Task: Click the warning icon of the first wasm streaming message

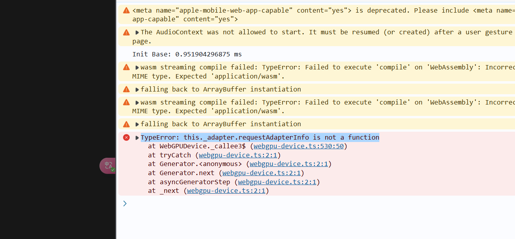Action: (126, 67)
